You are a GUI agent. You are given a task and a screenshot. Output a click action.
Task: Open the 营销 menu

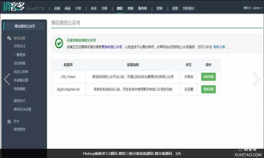pyautogui.click(x=159, y=8)
